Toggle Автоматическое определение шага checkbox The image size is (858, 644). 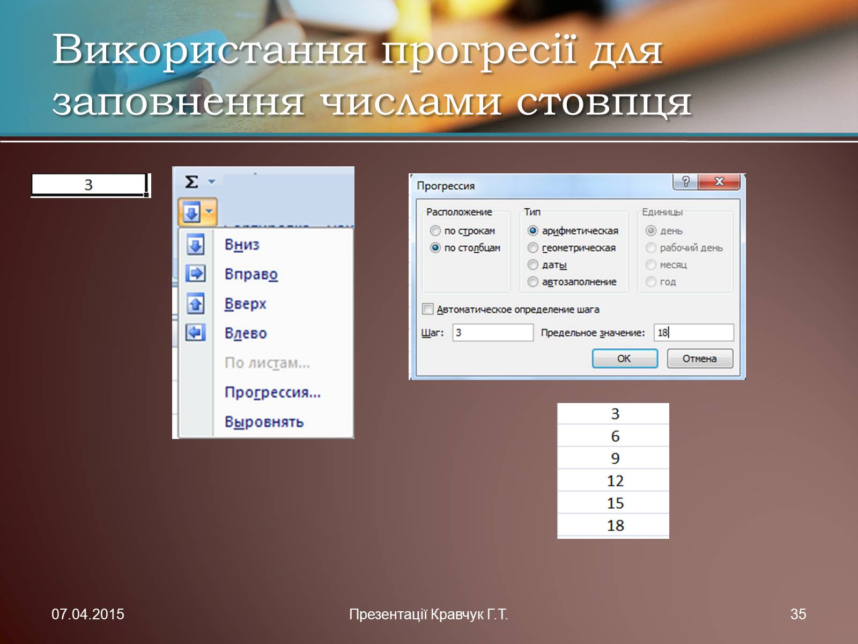[428, 309]
